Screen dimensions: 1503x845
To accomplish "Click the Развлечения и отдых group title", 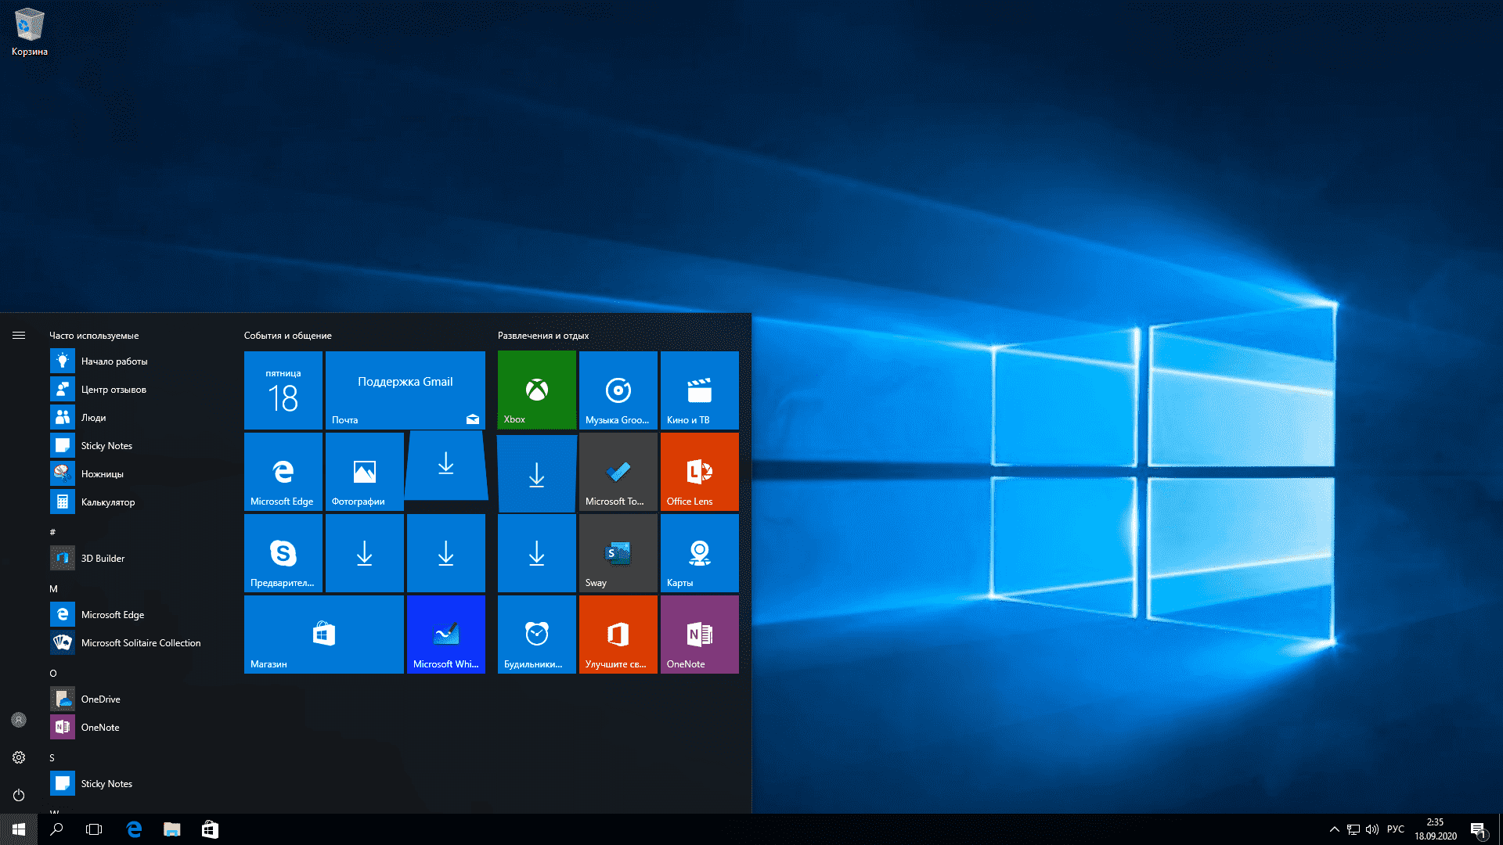I will [x=543, y=335].
